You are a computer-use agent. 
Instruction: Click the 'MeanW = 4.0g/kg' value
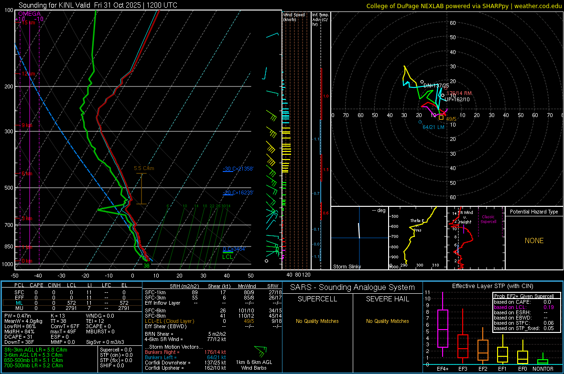[x=23, y=321]
